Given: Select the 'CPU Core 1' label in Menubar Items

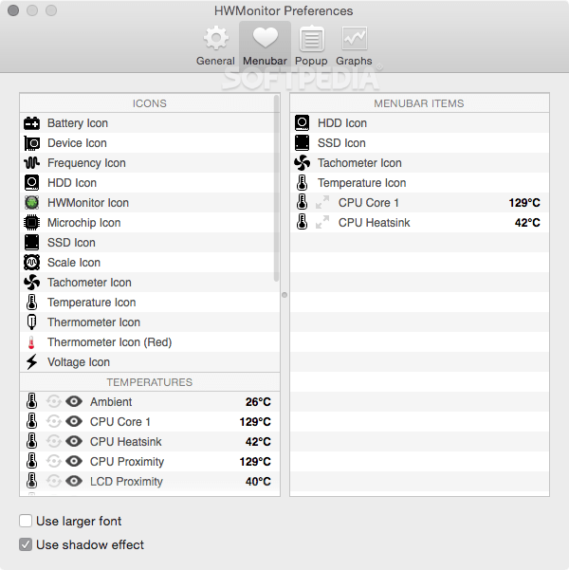Looking at the screenshot, I should tap(369, 202).
